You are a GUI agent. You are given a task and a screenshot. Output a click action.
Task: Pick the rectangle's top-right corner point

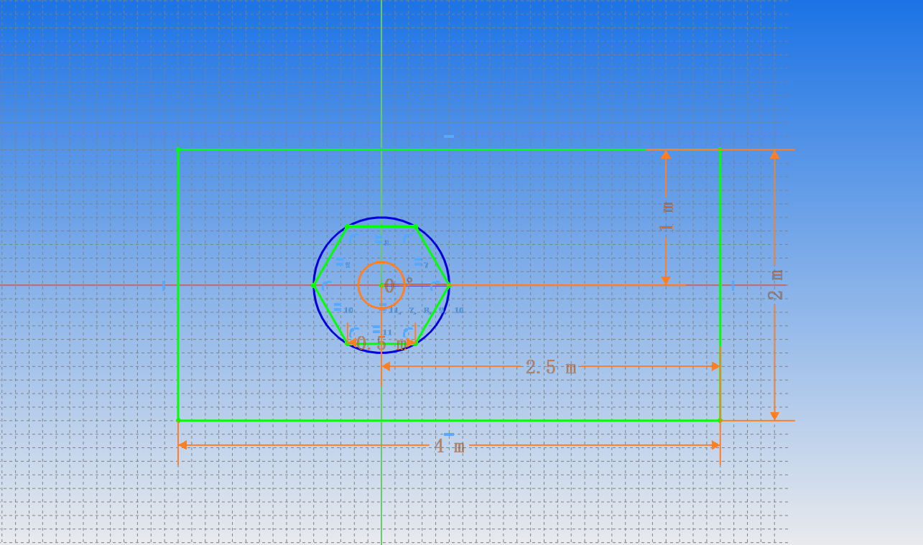click(x=720, y=149)
